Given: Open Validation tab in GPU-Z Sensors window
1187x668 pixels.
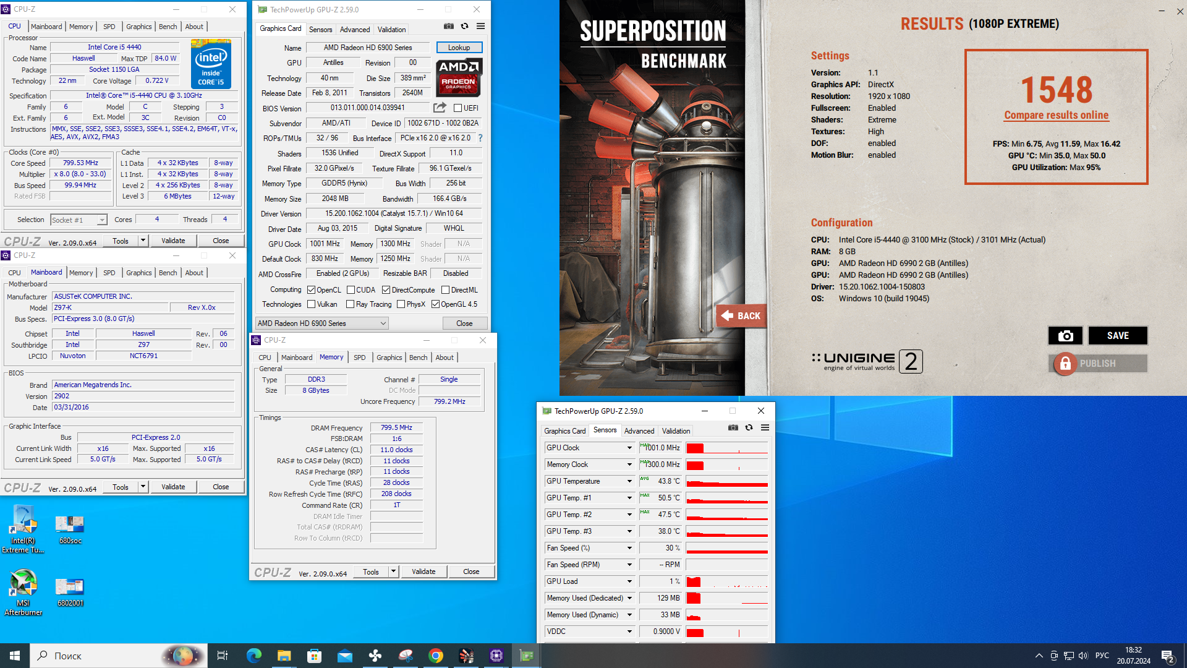Looking at the screenshot, I should pos(676,431).
